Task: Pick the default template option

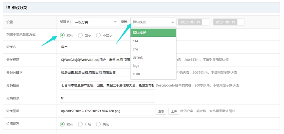Action: click(153, 57)
